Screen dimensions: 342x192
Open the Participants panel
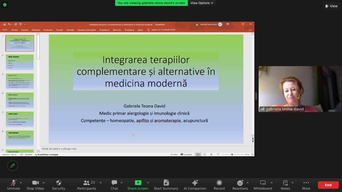[x=87, y=185]
